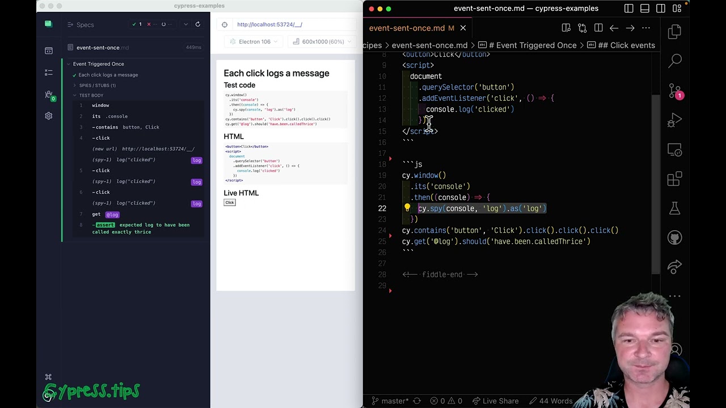Synchronize changes icon in status bar
The image size is (726, 408).
(x=417, y=401)
